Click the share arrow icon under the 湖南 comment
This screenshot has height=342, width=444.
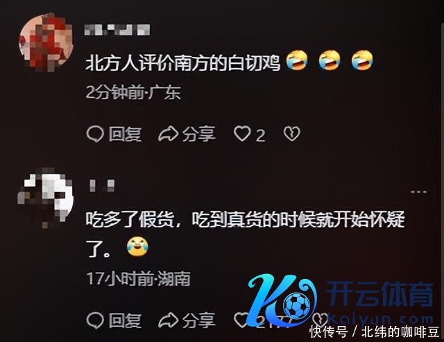[x=168, y=320]
